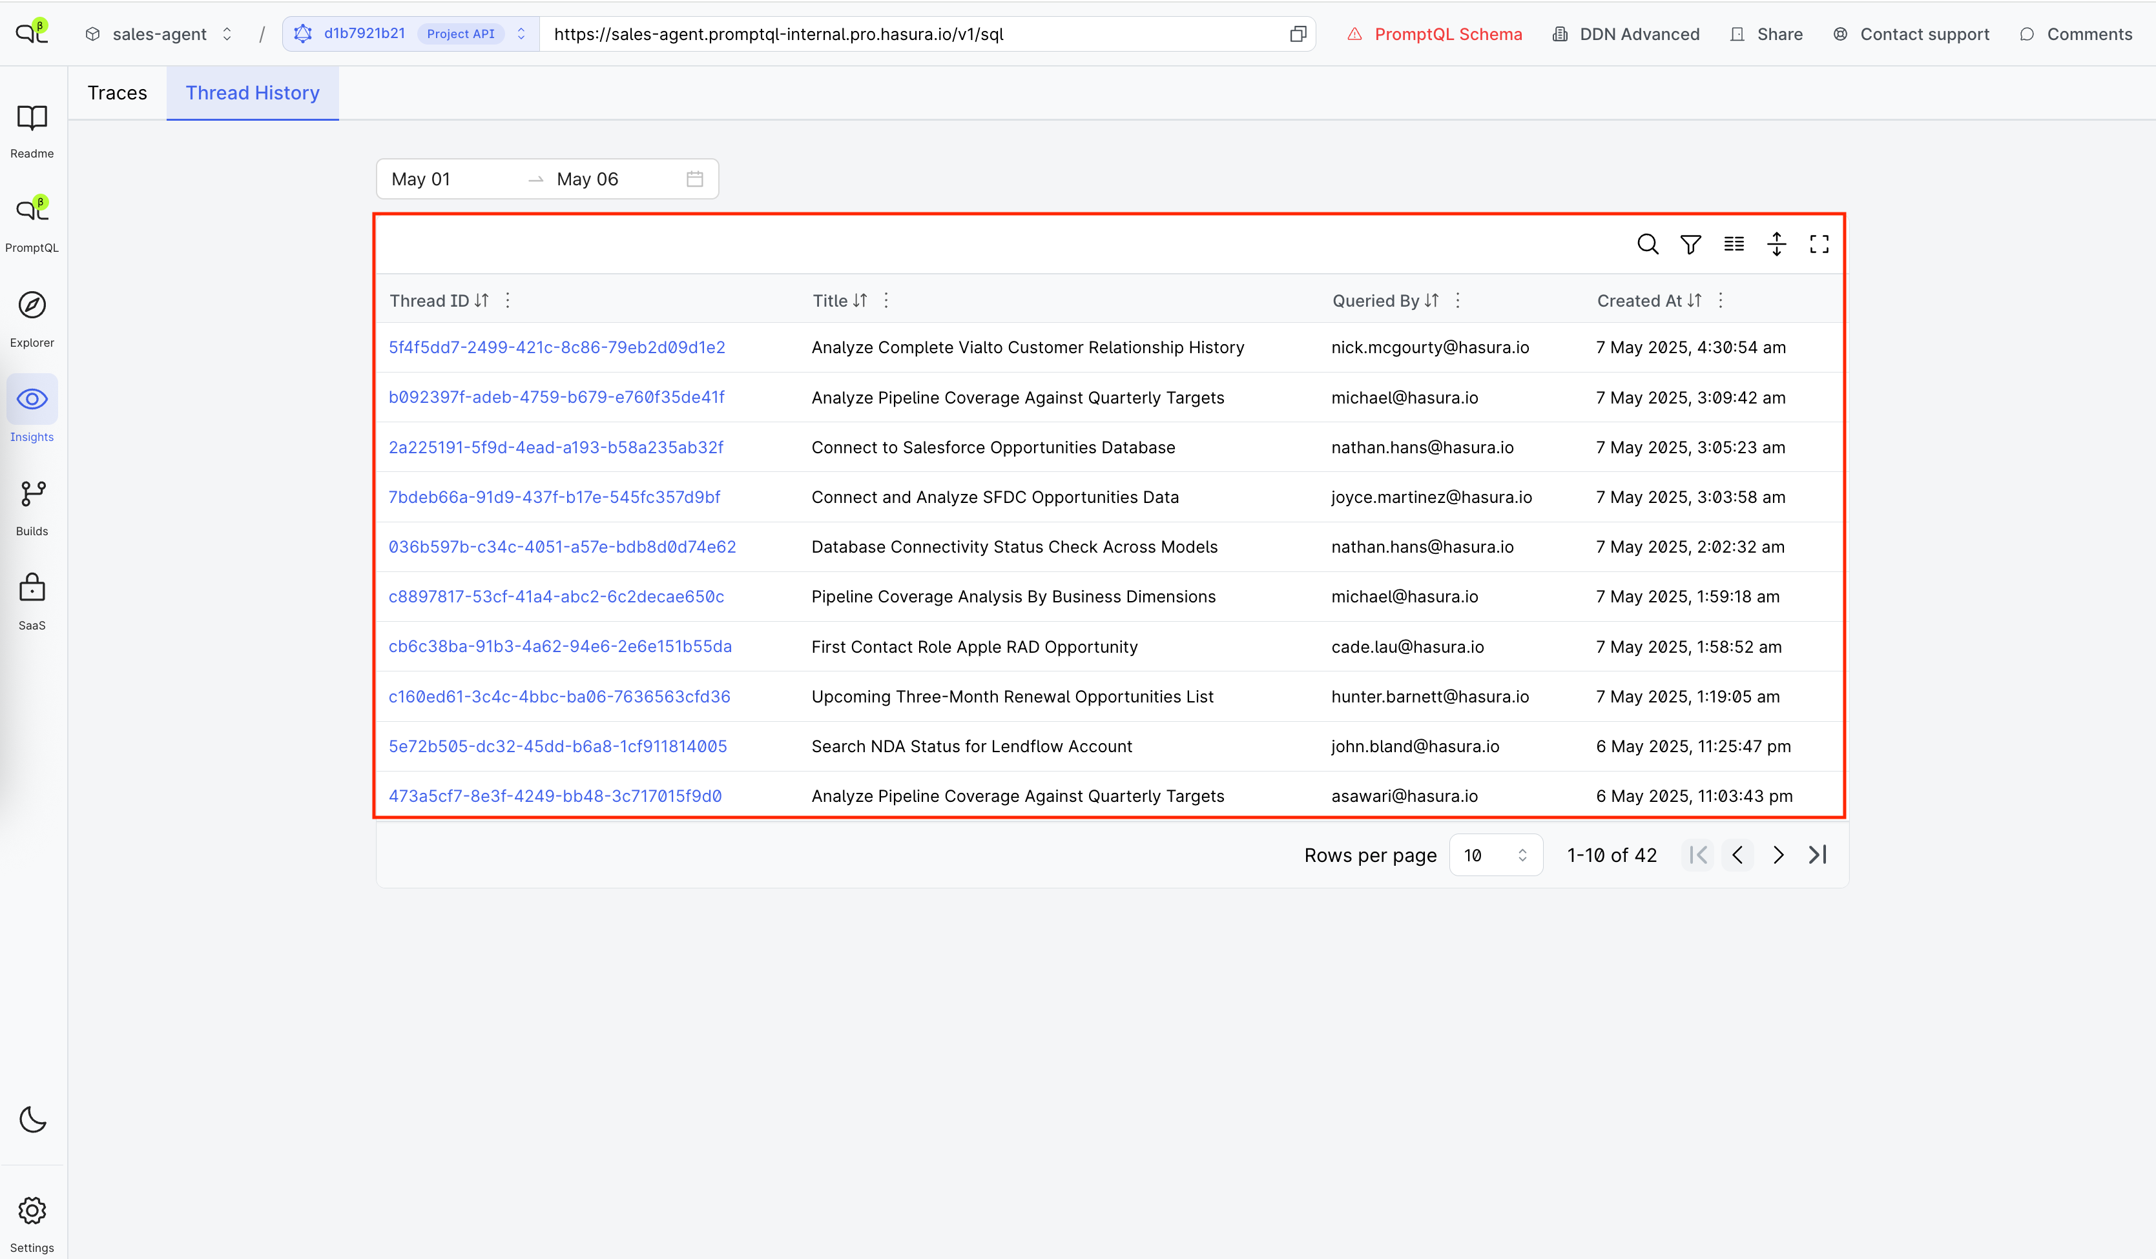This screenshot has width=2156, height=1259.
Task: Go to previous page of table
Action: point(1737,854)
